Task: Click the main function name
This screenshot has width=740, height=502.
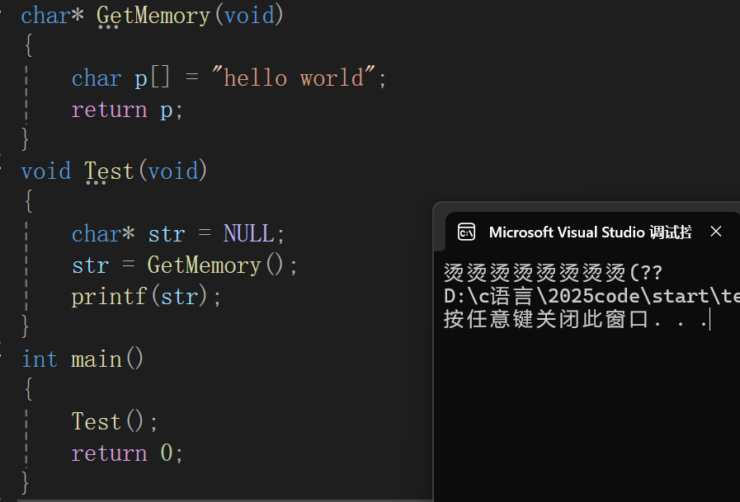Action: [97, 359]
